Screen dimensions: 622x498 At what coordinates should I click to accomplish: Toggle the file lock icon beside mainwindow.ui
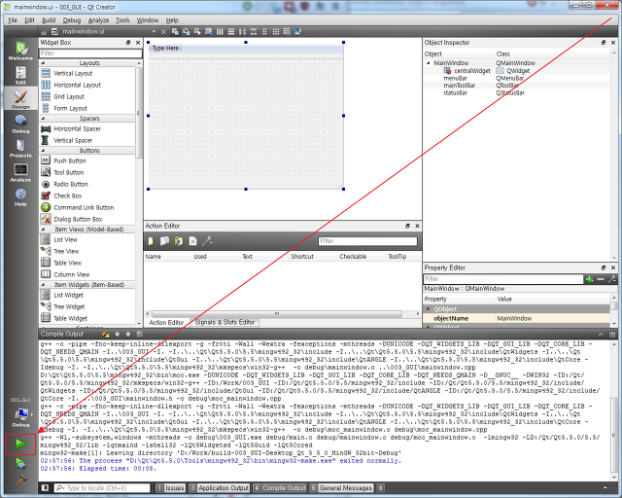click(x=45, y=31)
